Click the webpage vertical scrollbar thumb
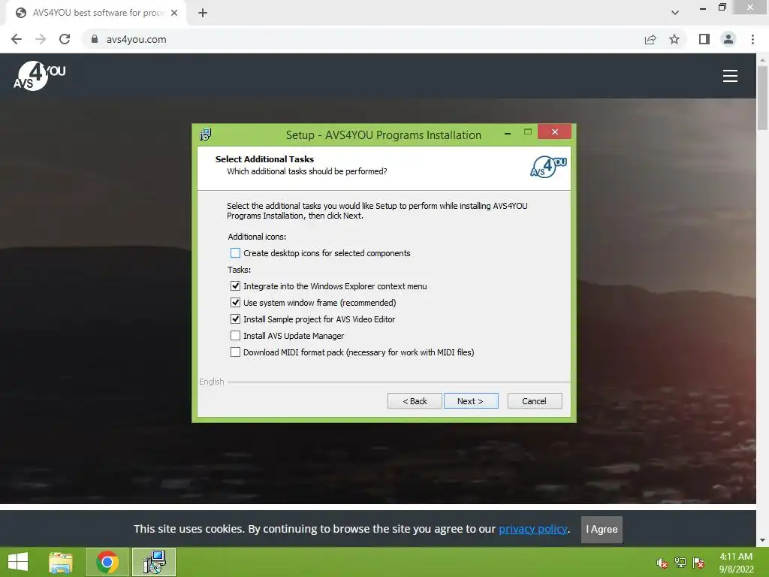This screenshot has width=769, height=577. [762, 98]
